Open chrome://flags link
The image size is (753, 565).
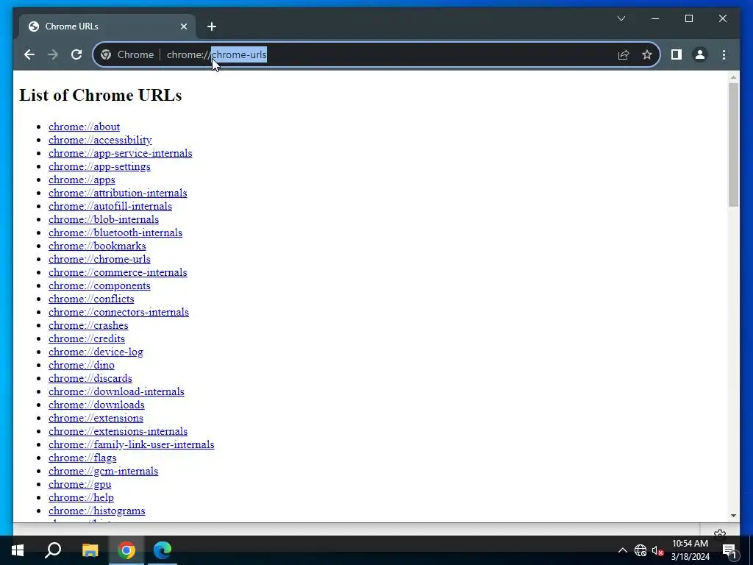(x=82, y=458)
